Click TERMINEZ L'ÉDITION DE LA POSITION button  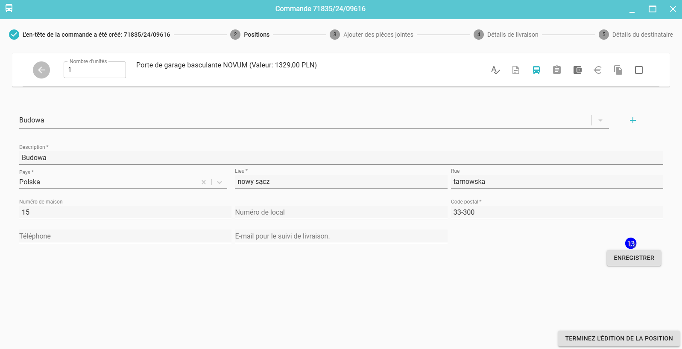pos(619,338)
